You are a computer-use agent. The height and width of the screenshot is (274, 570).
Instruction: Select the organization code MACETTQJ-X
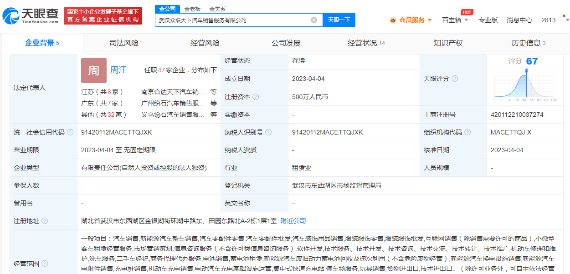[x=511, y=132]
